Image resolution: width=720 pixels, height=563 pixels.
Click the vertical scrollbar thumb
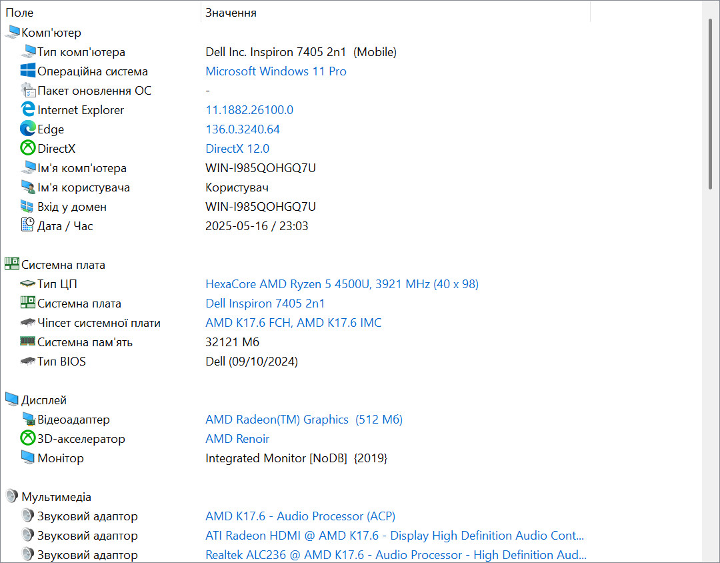[x=711, y=103]
